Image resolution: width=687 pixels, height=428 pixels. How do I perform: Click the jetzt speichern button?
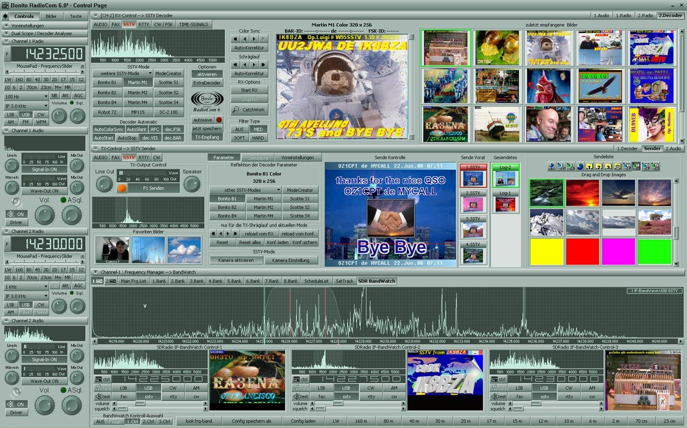click(207, 129)
